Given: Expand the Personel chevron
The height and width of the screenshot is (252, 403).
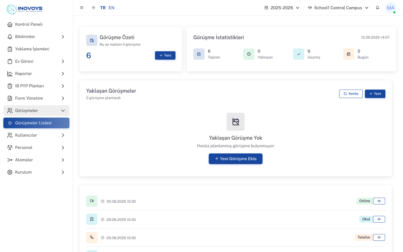Looking at the screenshot, I should coord(63,148).
